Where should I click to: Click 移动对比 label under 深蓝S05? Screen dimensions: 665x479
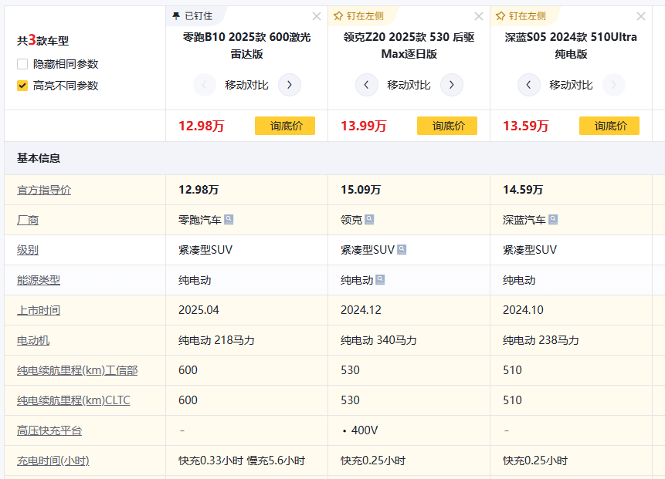[571, 85]
